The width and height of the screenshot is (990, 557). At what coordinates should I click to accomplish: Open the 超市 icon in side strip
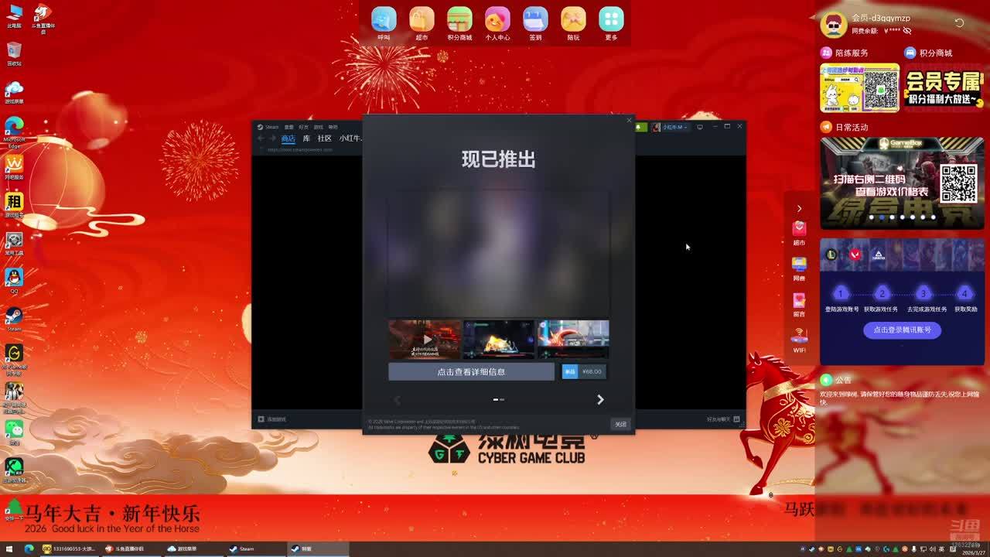pyautogui.click(x=799, y=232)
